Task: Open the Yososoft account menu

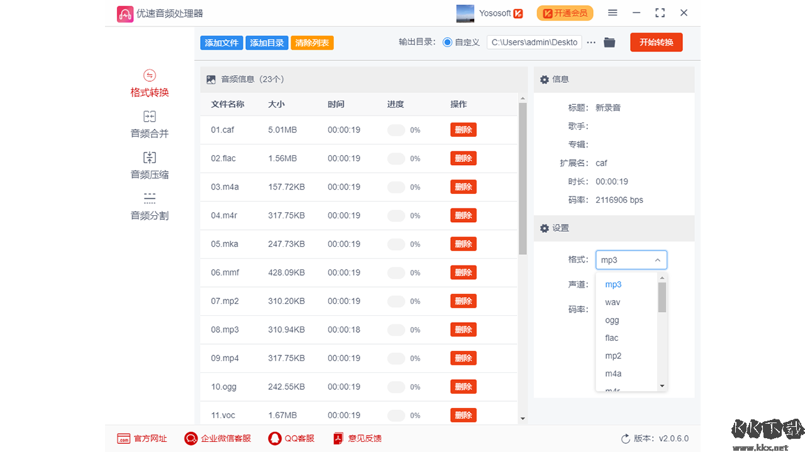Action: coord(496,13)
